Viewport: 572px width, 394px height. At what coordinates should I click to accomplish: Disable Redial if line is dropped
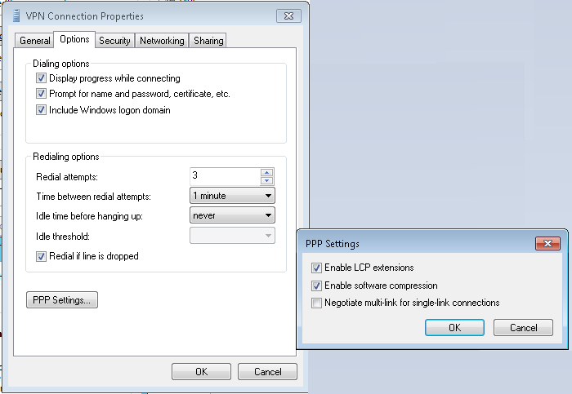pos(41,256)
